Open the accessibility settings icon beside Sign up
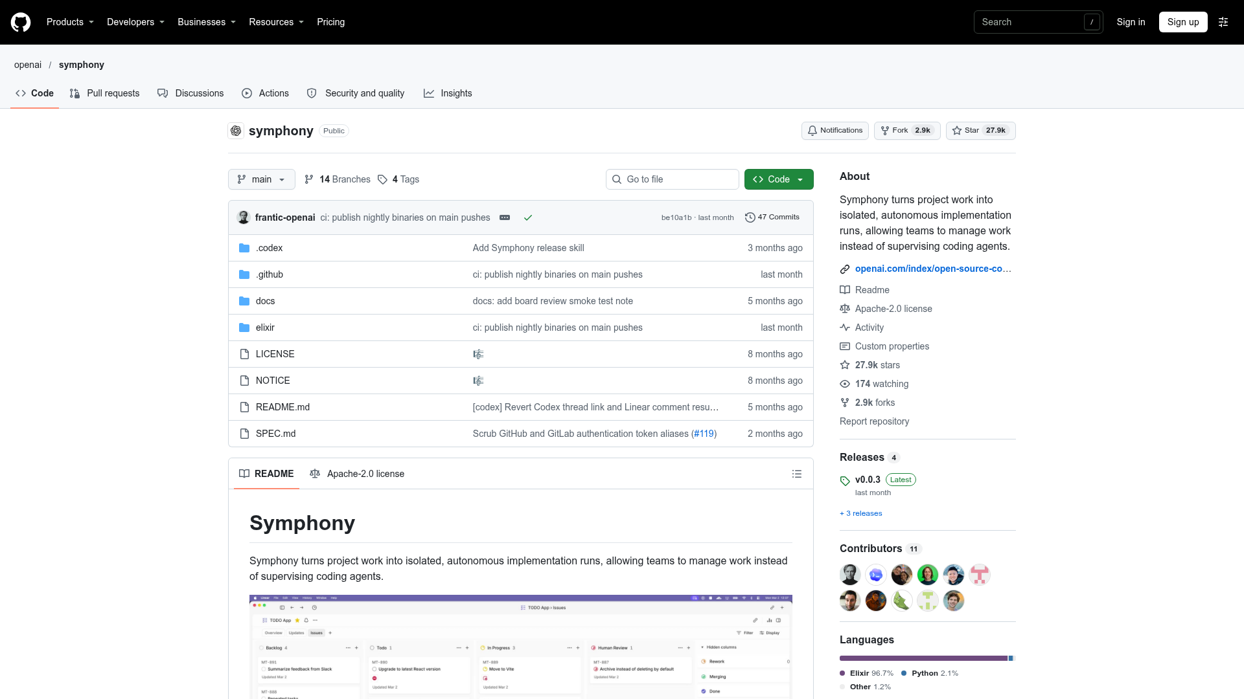Screen dimensions: 1244x699 1223,22
